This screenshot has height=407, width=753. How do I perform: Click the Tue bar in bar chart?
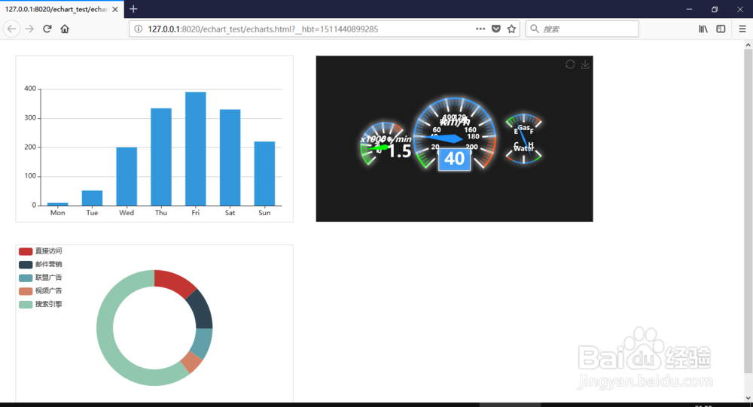point(92,198)
